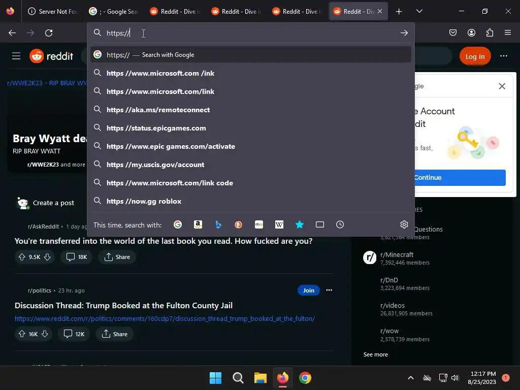
Task: Downvote the AskReddit post
Action: [47, 257]
